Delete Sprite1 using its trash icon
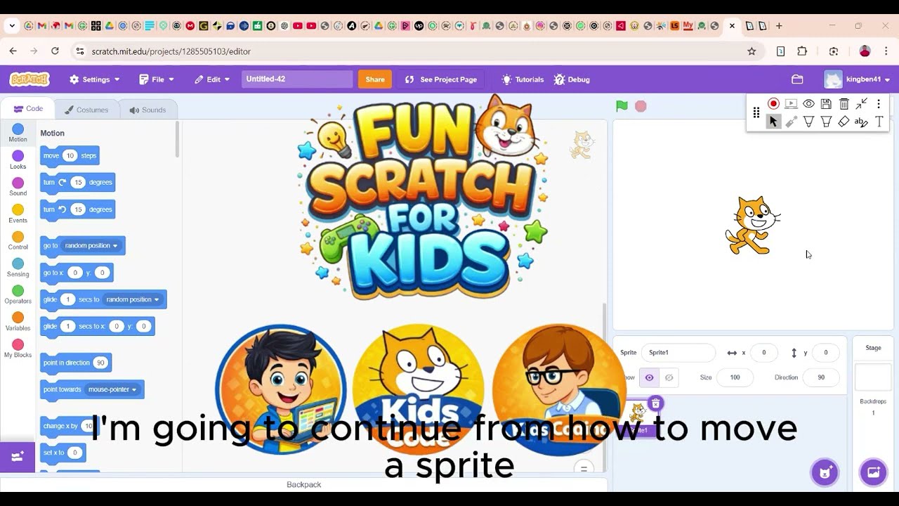Viewport: 899px width, 506px height. [655, 403]
